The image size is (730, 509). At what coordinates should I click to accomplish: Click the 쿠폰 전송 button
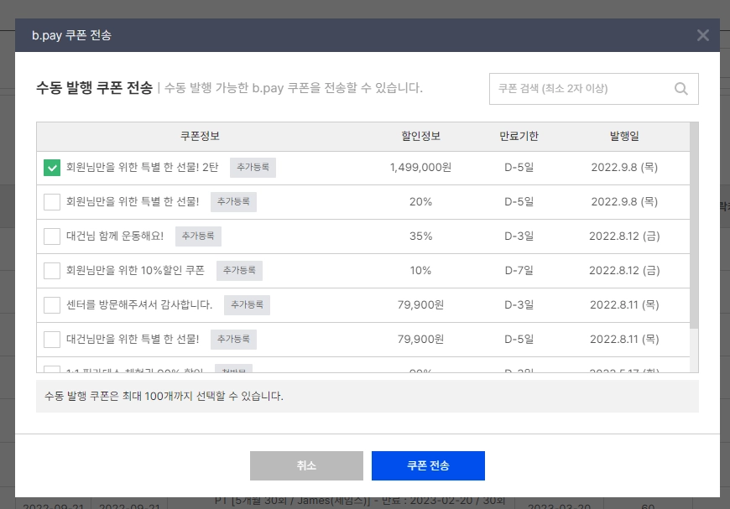[428, 465]
